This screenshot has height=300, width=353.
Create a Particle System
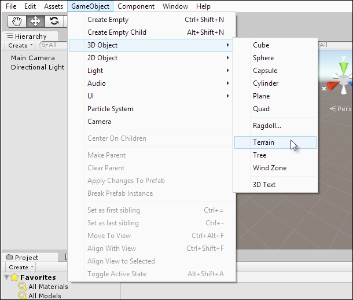click(152, 109)
